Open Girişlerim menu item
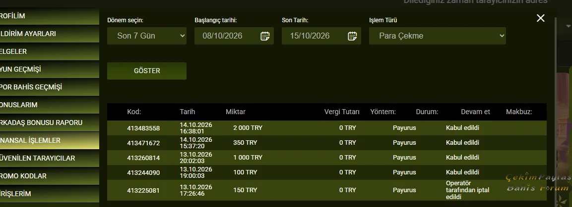 (49, 194)
